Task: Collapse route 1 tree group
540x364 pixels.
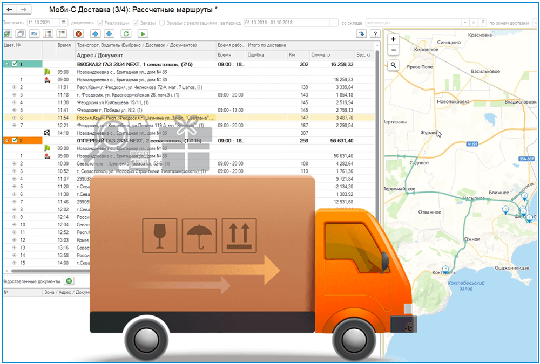Action: pyautogui.click(x=6, y=64)
